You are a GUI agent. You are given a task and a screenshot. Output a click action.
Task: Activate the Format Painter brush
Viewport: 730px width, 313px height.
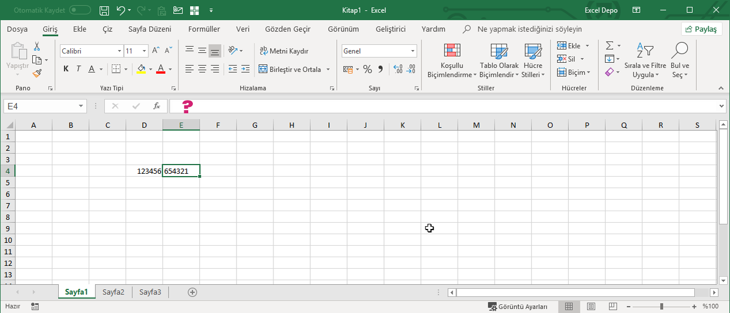(37, 73)
